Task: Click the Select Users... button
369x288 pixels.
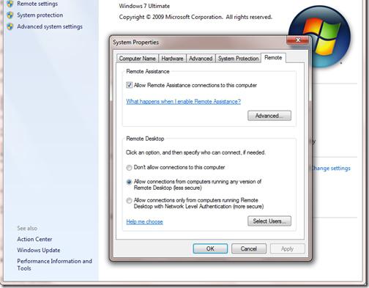Action: (269, 221)
